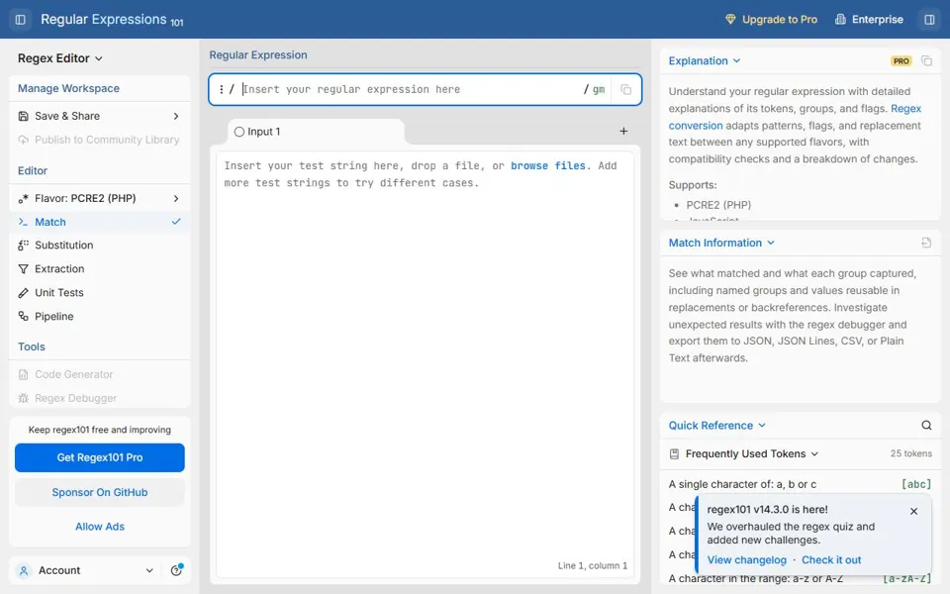Expand the Account menu chevron

coord(149,570)
